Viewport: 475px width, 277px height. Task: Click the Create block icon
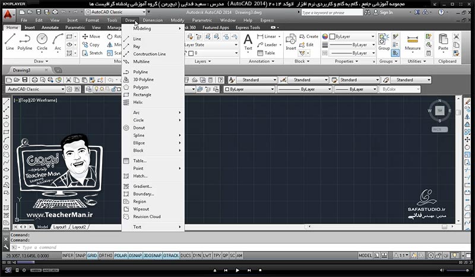pyautogui.click(x=302, y=36)
